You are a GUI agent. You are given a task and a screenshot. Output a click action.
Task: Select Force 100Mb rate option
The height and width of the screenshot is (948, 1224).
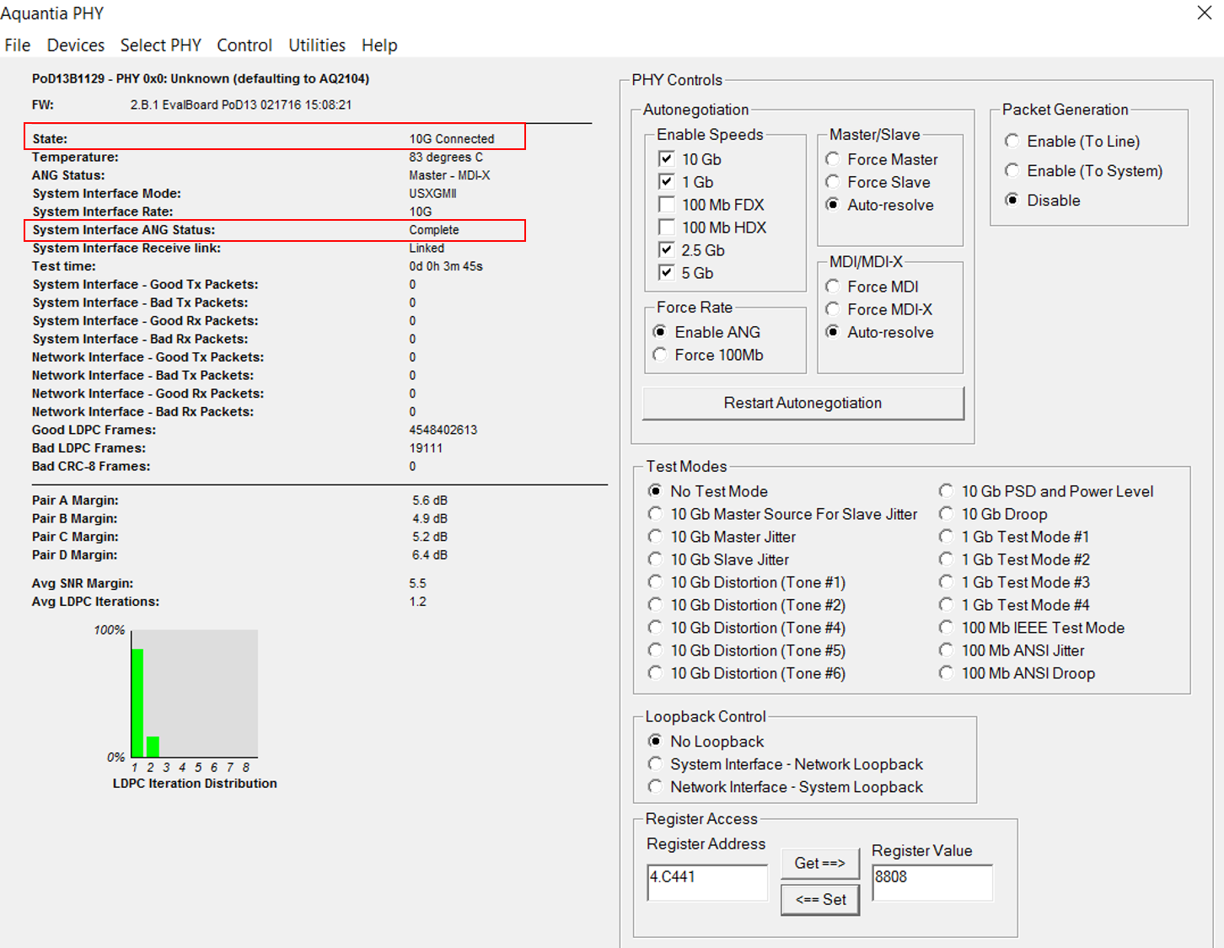659,355
